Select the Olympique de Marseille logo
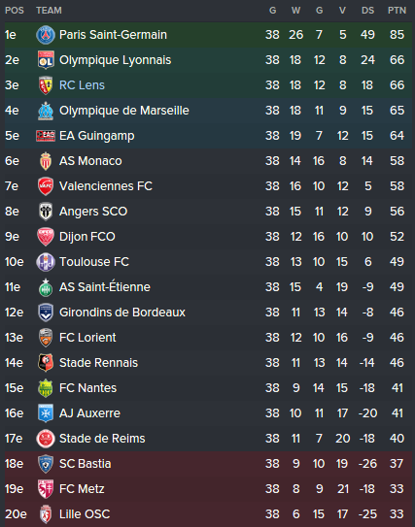This screenshot has height=527, width=415. coord(46,111)
